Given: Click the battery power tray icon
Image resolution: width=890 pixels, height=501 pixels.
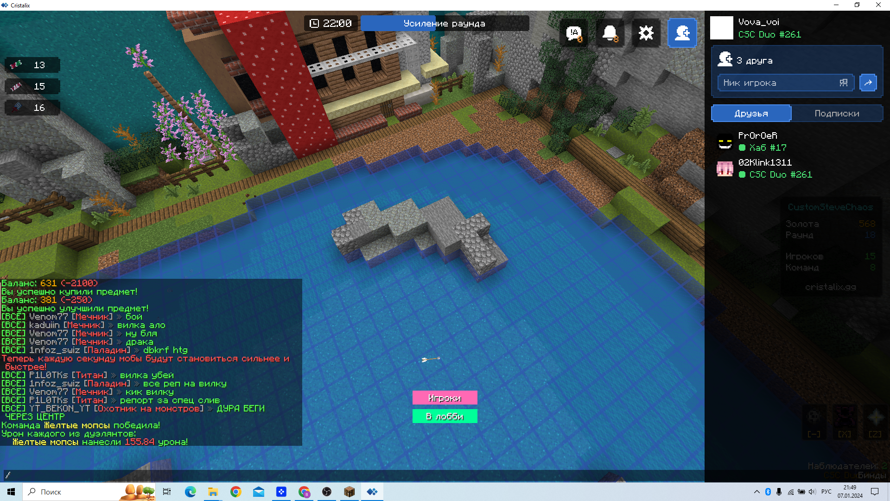Looking at the screenshot, I should [801, 492].
